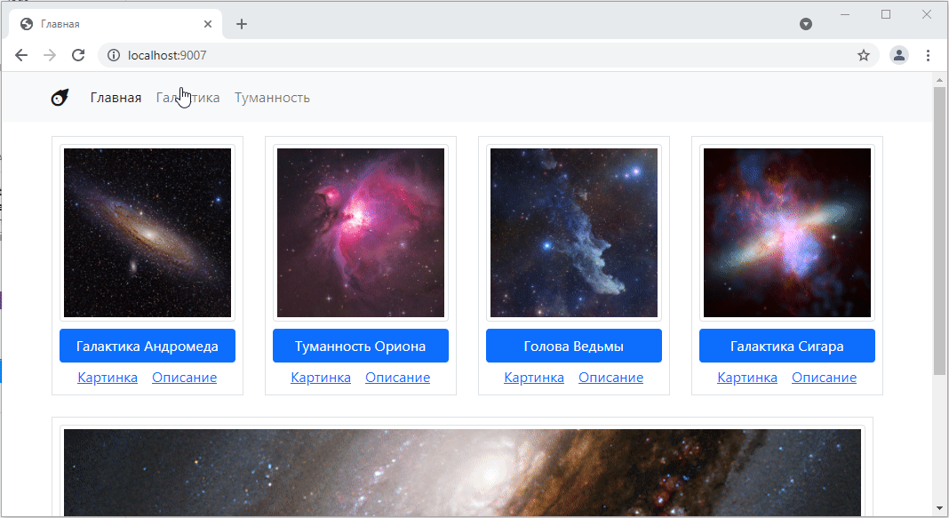Open the Chrome three-dot menu
Image resolution: width=949 pixels, height=518 pixels.
[928, 55]
